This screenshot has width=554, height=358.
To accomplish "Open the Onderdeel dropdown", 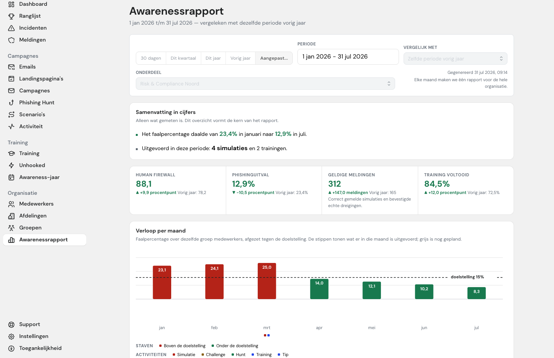I will (x=265, y=84).
